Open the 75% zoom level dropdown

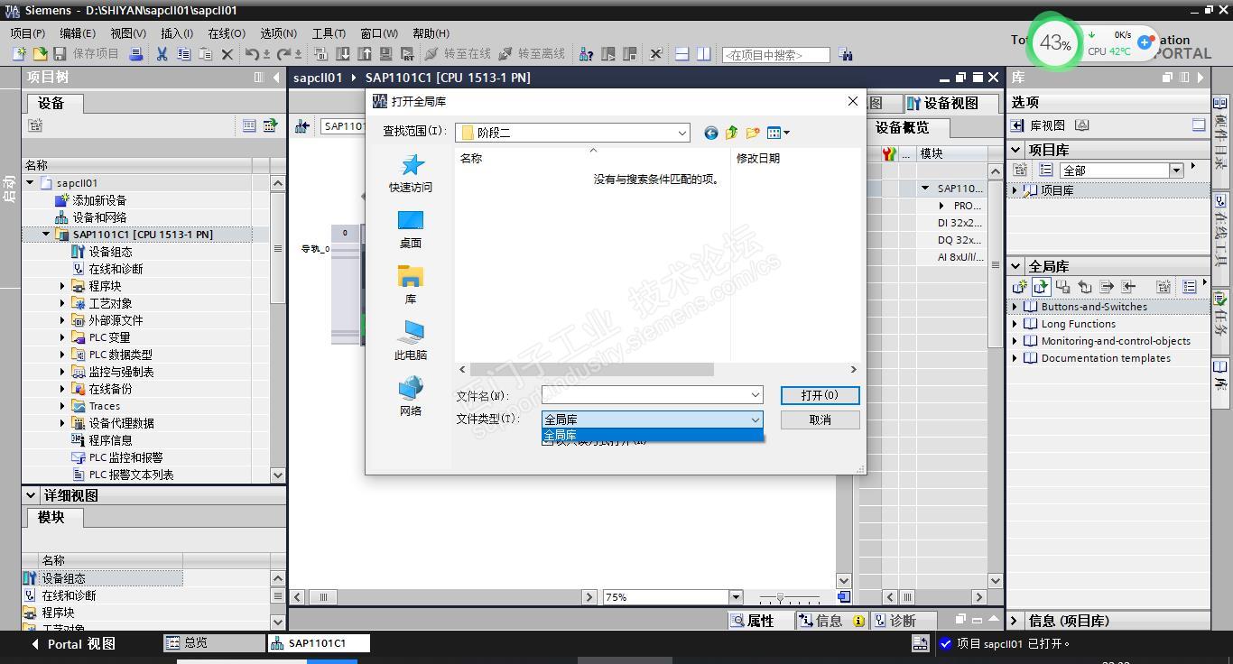pos(736,597)
